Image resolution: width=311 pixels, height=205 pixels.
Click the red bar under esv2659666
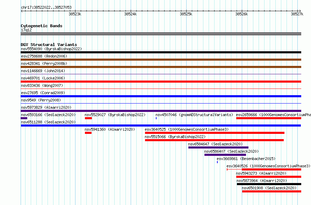pos(269,118)
